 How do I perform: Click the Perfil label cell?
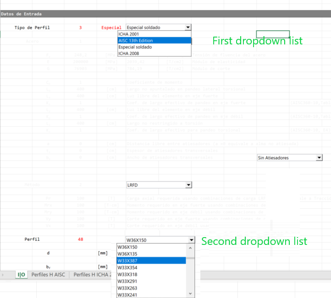coord(32,239)
